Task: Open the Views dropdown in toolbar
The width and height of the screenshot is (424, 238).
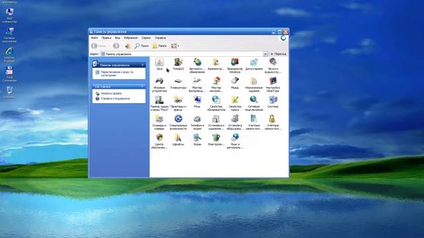Action: coord(175,46)
